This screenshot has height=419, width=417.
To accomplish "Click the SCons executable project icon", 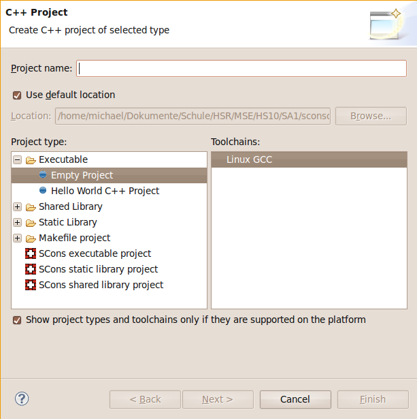I will pyautogui.click(x=31, y=253).
